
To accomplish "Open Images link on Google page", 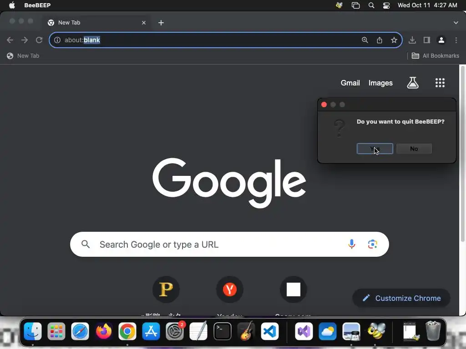I will (380, 83).
